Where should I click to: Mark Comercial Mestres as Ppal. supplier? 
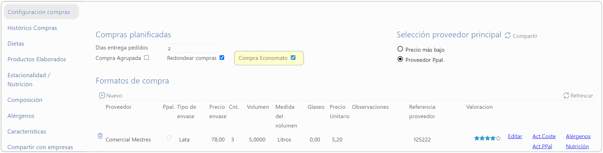click(169, 137)
